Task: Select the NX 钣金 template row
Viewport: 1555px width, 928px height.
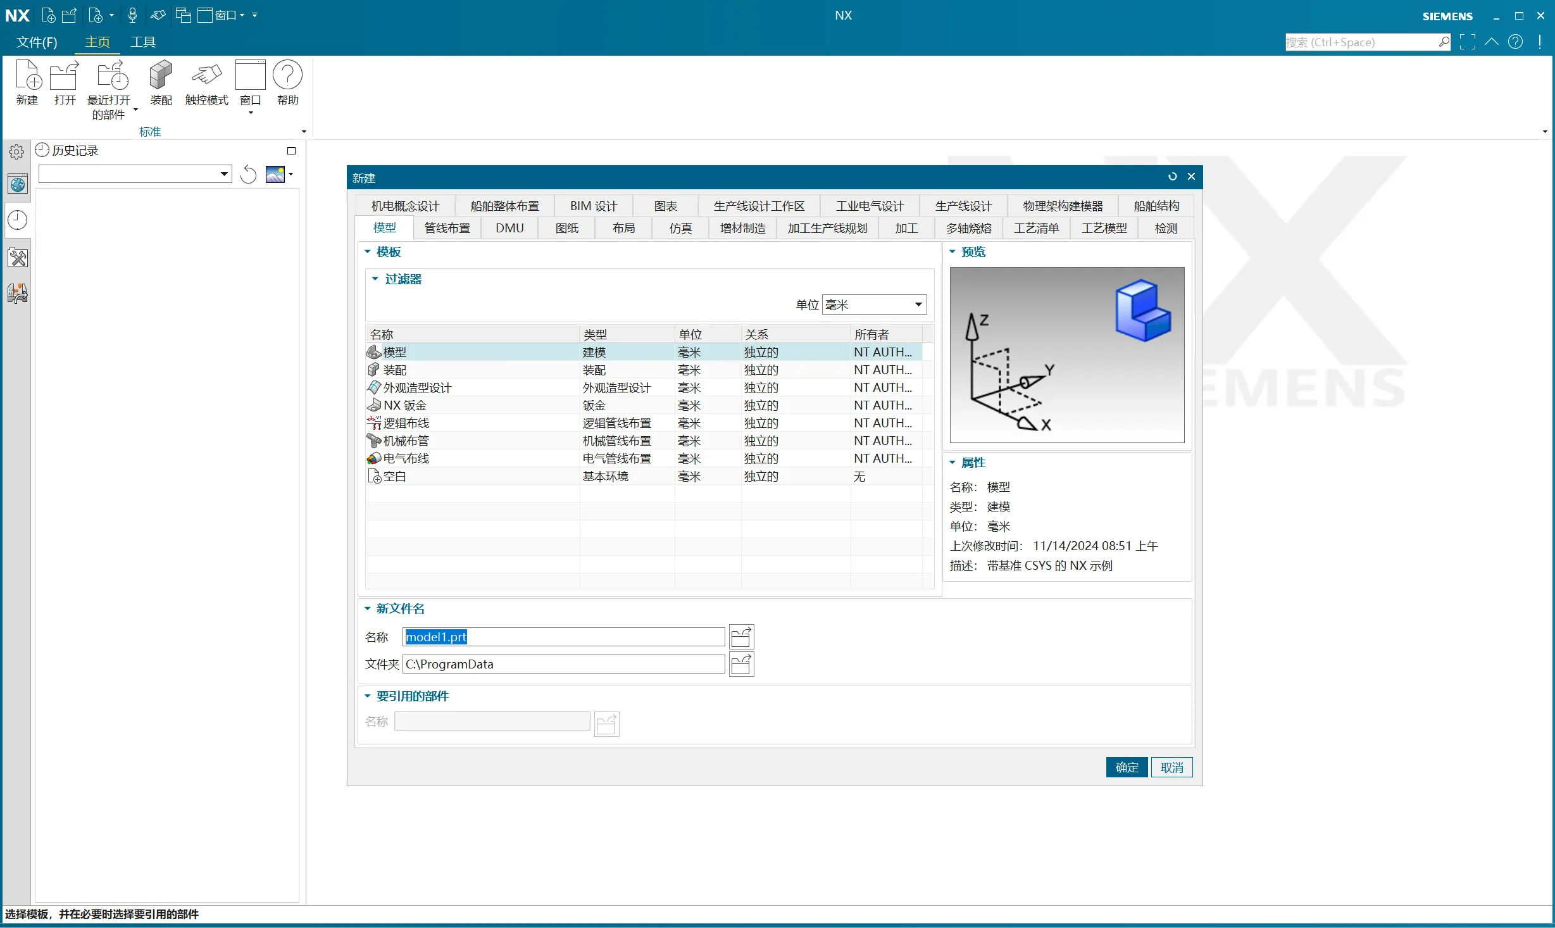Action: [405, 405]
